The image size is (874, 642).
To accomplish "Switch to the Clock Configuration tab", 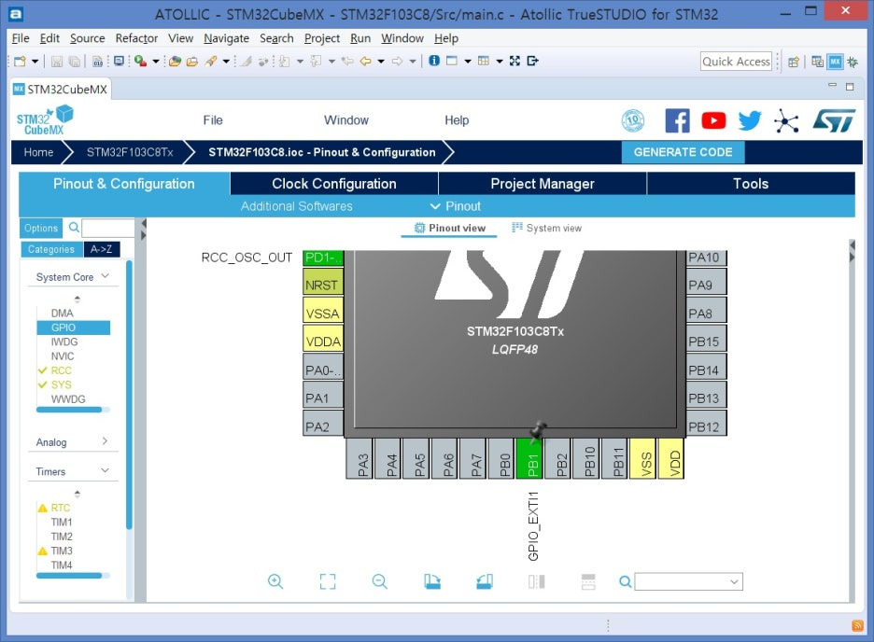I will tap(334, 184).
